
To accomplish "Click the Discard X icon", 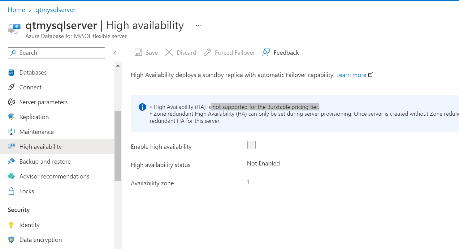I will [x=169, y=53].
